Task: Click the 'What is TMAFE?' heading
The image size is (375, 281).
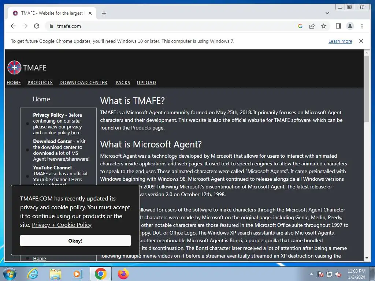Action: tap(132, 101)
